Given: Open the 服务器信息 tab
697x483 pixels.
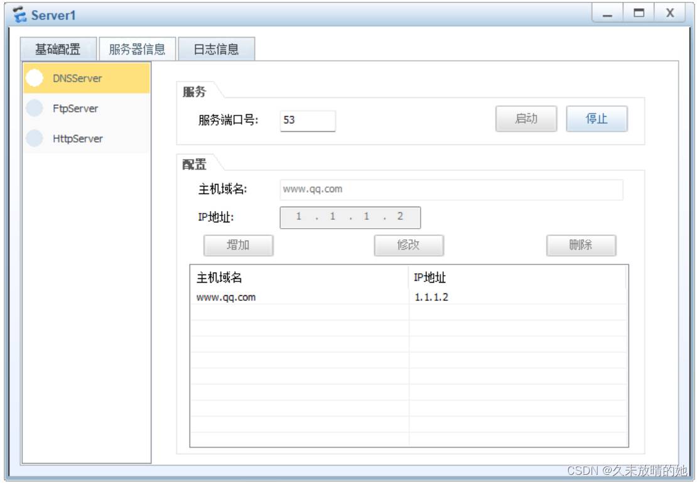Looking at the screenshot, I should [x=138, y=49].
